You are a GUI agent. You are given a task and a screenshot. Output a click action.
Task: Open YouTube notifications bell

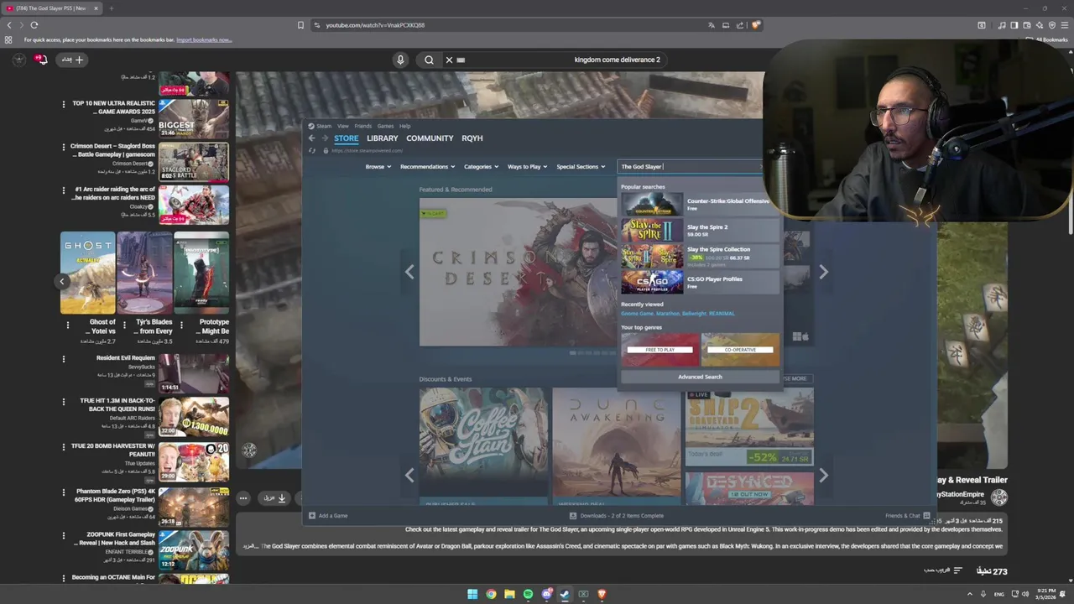click(x=40, y=60)
